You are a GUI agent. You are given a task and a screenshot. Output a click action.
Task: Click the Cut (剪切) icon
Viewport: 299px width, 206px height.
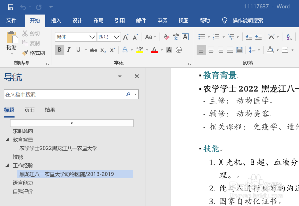(25, 33)
